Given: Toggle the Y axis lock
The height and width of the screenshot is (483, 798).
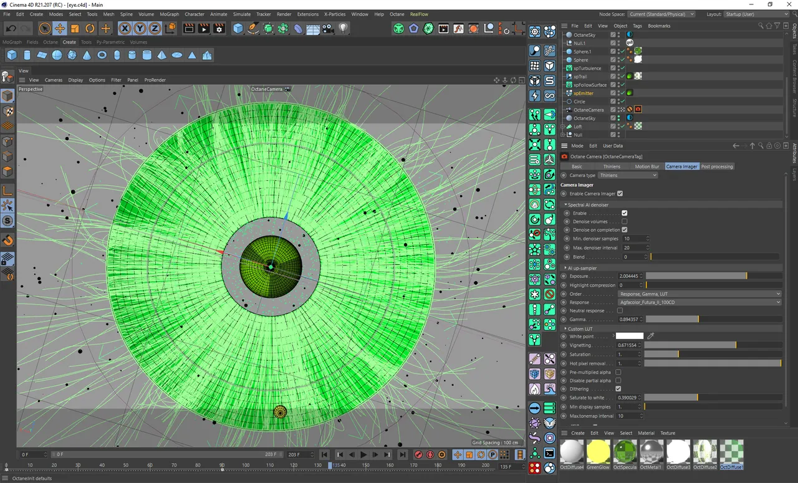Looking at the screenshot, I should pos(140,28).
